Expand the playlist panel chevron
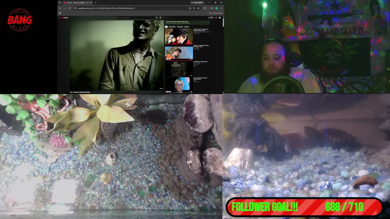Viewport: 390px width, 219px height. (208, 22)
